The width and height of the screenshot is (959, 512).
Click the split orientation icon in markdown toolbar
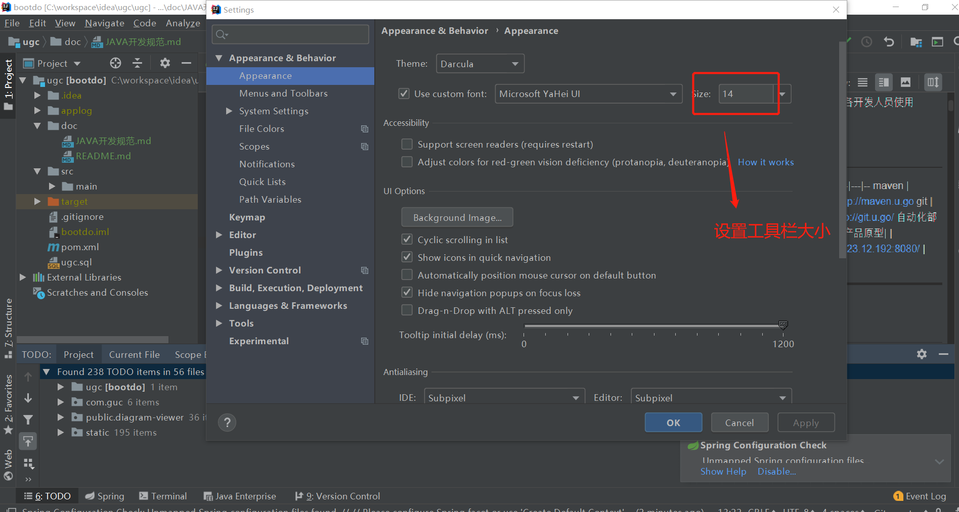point(933,82)
